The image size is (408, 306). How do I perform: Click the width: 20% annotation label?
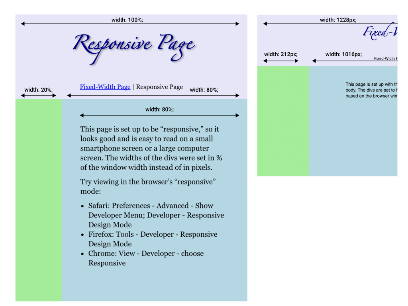tap(39, 90)
